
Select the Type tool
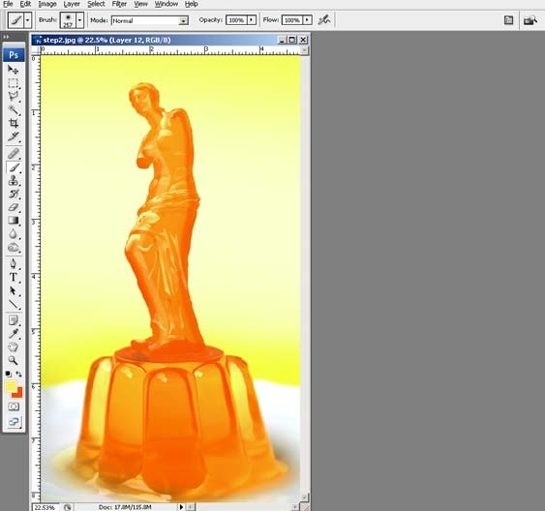(14, 277)
